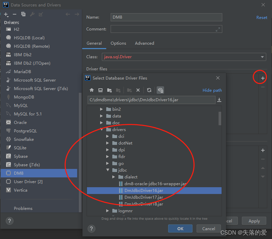Add a new driver with plus icon
The image size is (272, 239).
[x=6, y=15]
